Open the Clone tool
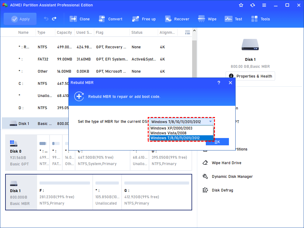This screenshot has width=304, height=228. pyautogui.click(x=79, y=19)
